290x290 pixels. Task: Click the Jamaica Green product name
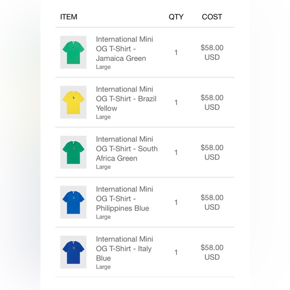[124, 49]
